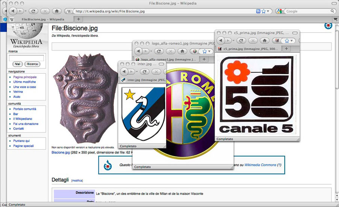Click the (?) help link after Wikimedia Commons

pyautogui.click(x=279, y=165)
